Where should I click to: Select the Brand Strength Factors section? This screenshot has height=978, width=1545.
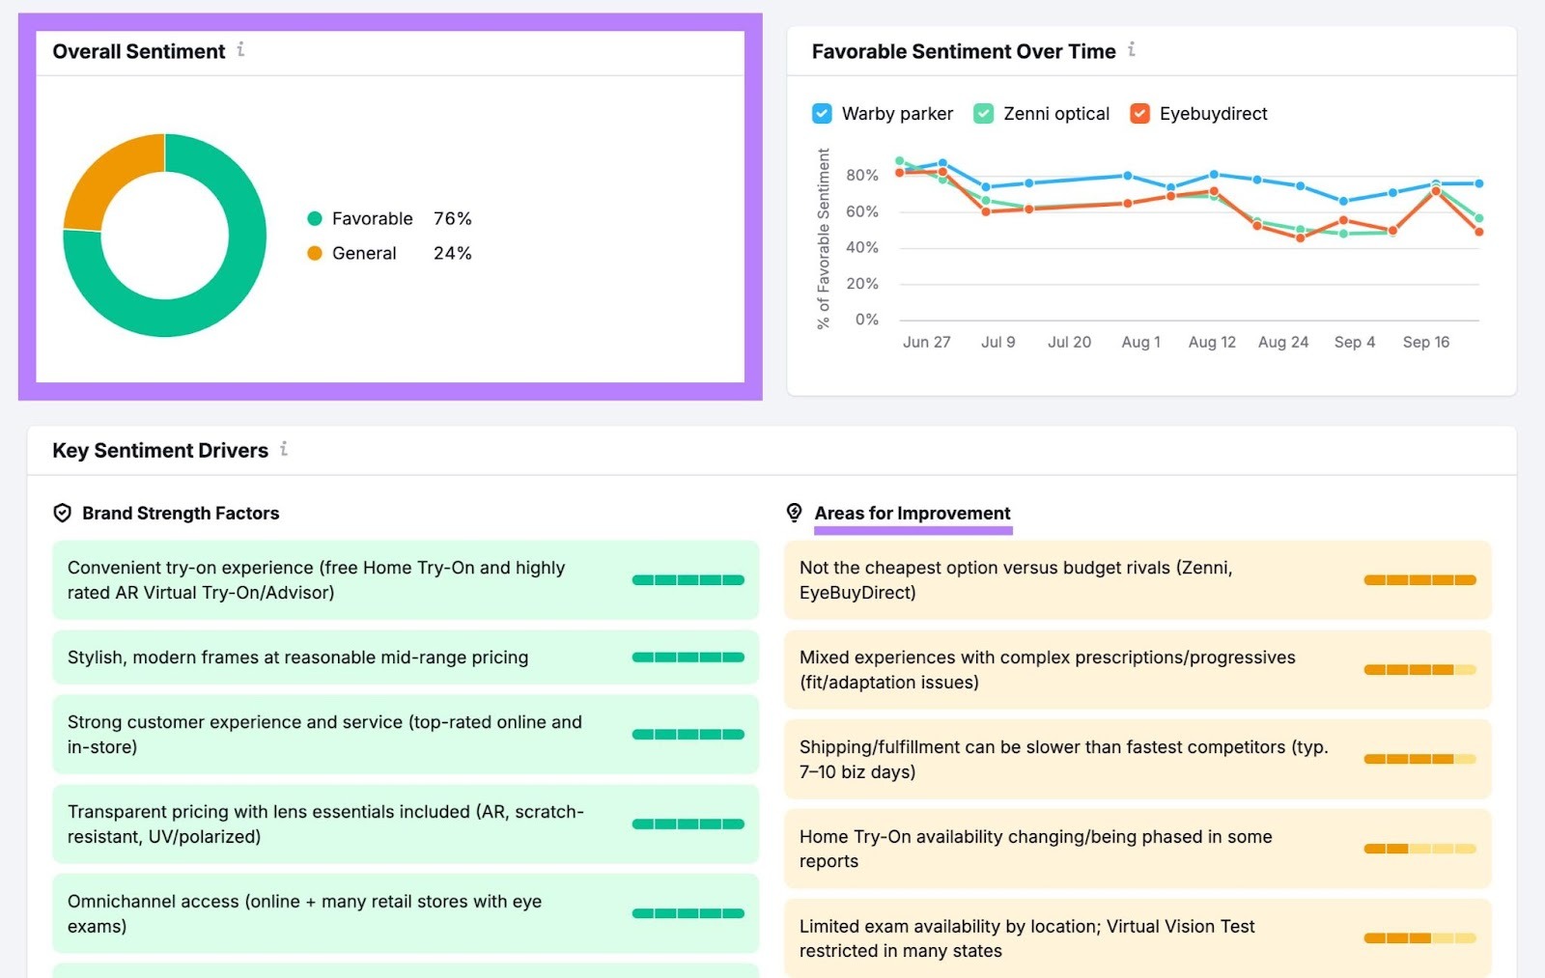(x=183, y=513)
